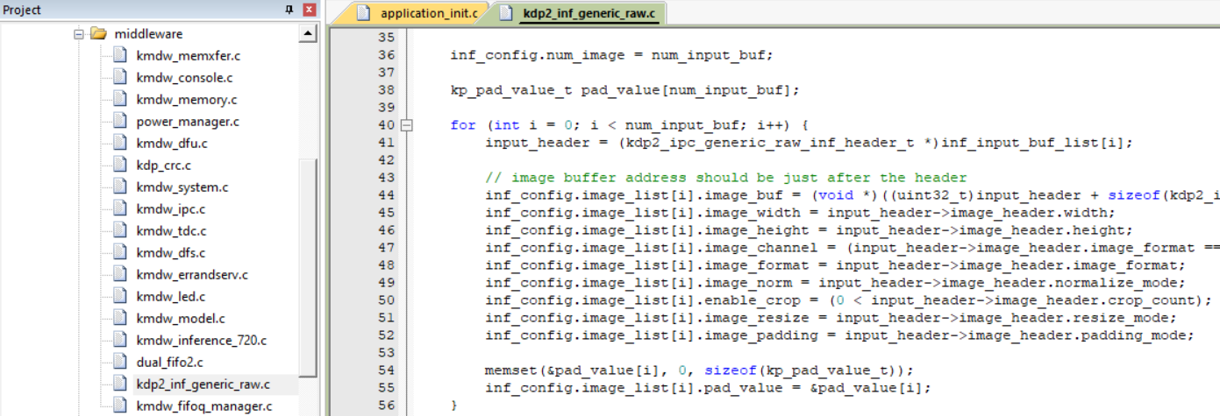Click the file icon beside kmdw_memxfer.c

pyautogui.click(x=120, y=56)
